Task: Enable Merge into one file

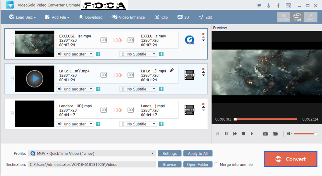Action: (216, 164)
